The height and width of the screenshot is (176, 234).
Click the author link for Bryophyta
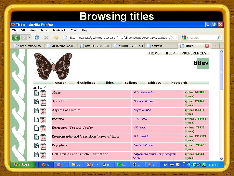(x=143, y=145)
